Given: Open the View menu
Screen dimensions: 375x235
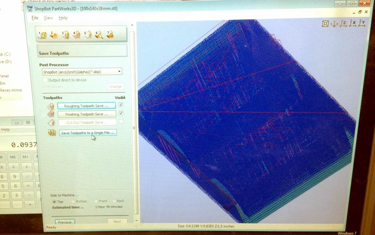Looking at the screenshot, I should (x=48, y=18).
